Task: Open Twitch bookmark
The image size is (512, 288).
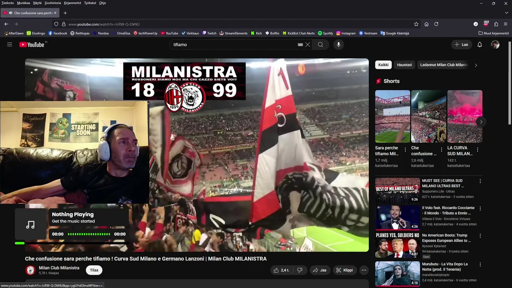Action: (209, 33)
